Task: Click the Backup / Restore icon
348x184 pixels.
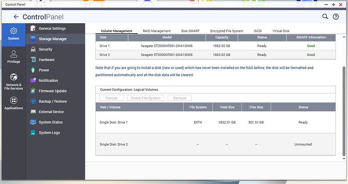Action: 33,101
